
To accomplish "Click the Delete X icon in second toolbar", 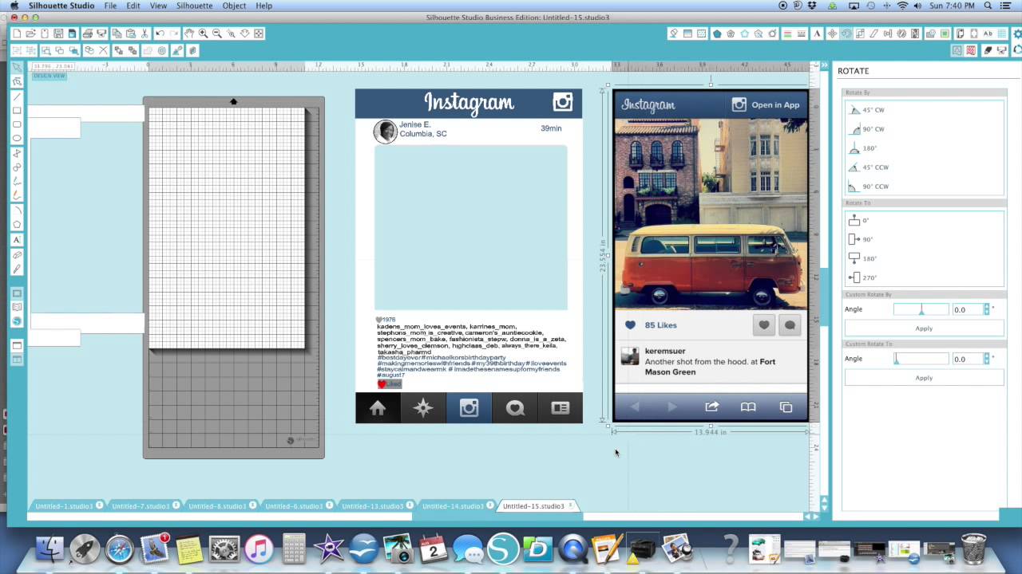I will (x=103, y=50).
